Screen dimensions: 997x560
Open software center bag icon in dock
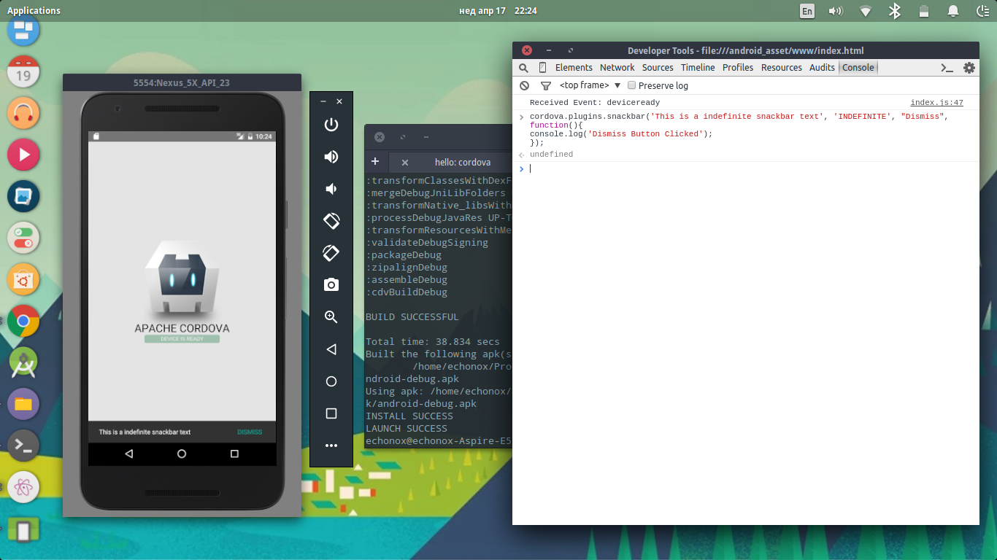point(23,279)
